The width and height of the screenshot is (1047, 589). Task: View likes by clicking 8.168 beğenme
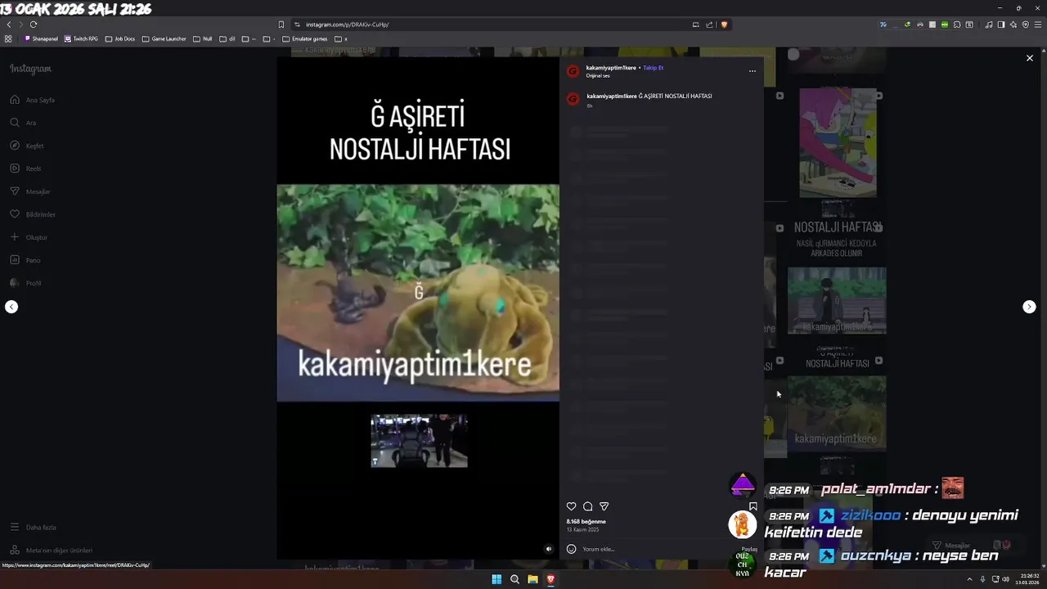pos(586,521)
